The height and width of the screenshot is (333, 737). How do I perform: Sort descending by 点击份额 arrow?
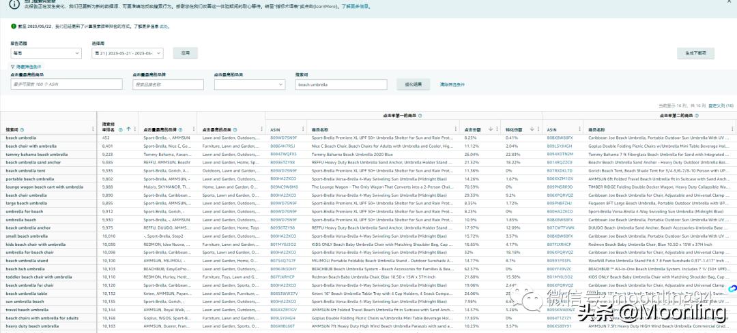(x=491, y=129)
